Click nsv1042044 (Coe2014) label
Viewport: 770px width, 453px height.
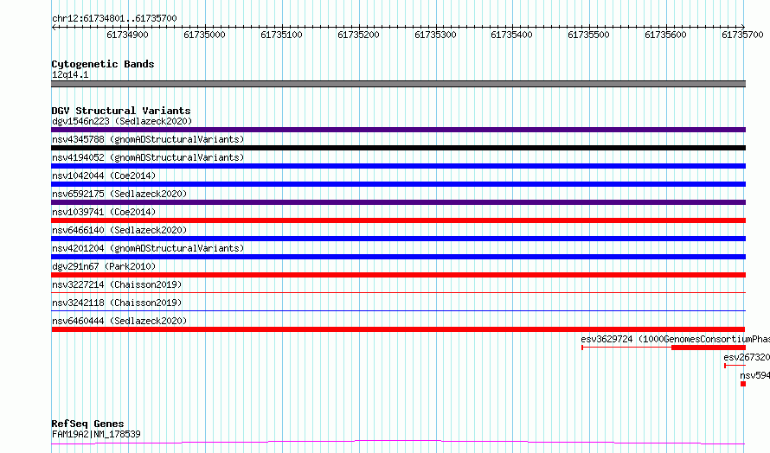[104, 175]
